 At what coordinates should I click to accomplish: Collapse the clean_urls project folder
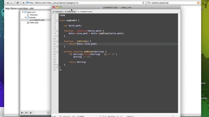pyautogui.click(x=23, y=12)
